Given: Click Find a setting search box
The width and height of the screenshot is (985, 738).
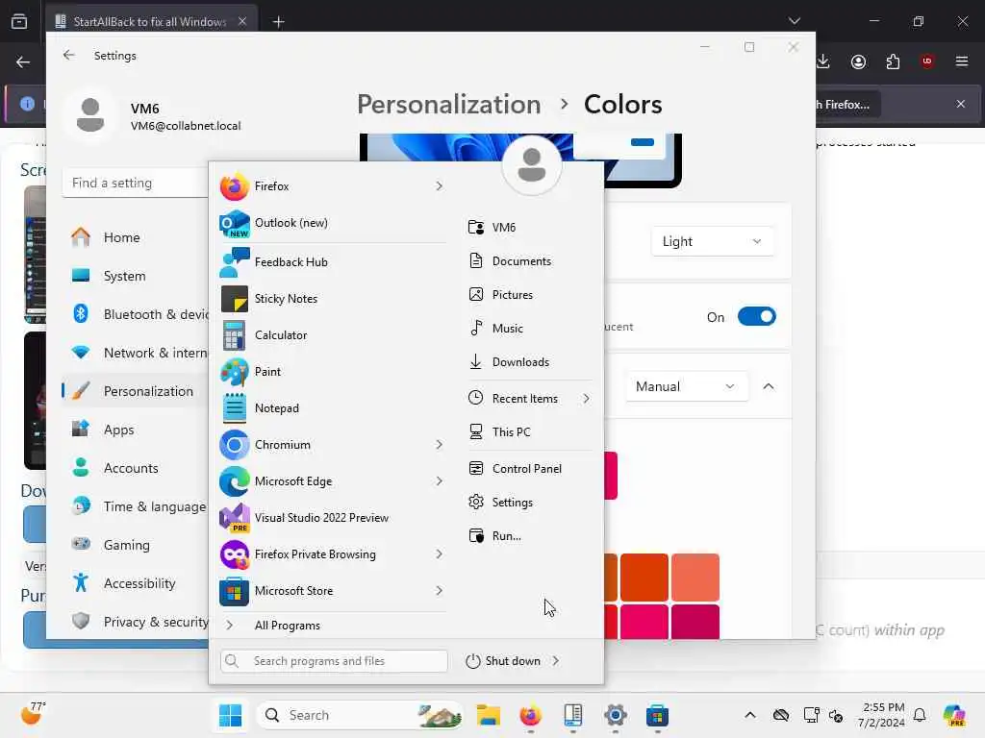Looking at the screenshot, I should [136, 184].
